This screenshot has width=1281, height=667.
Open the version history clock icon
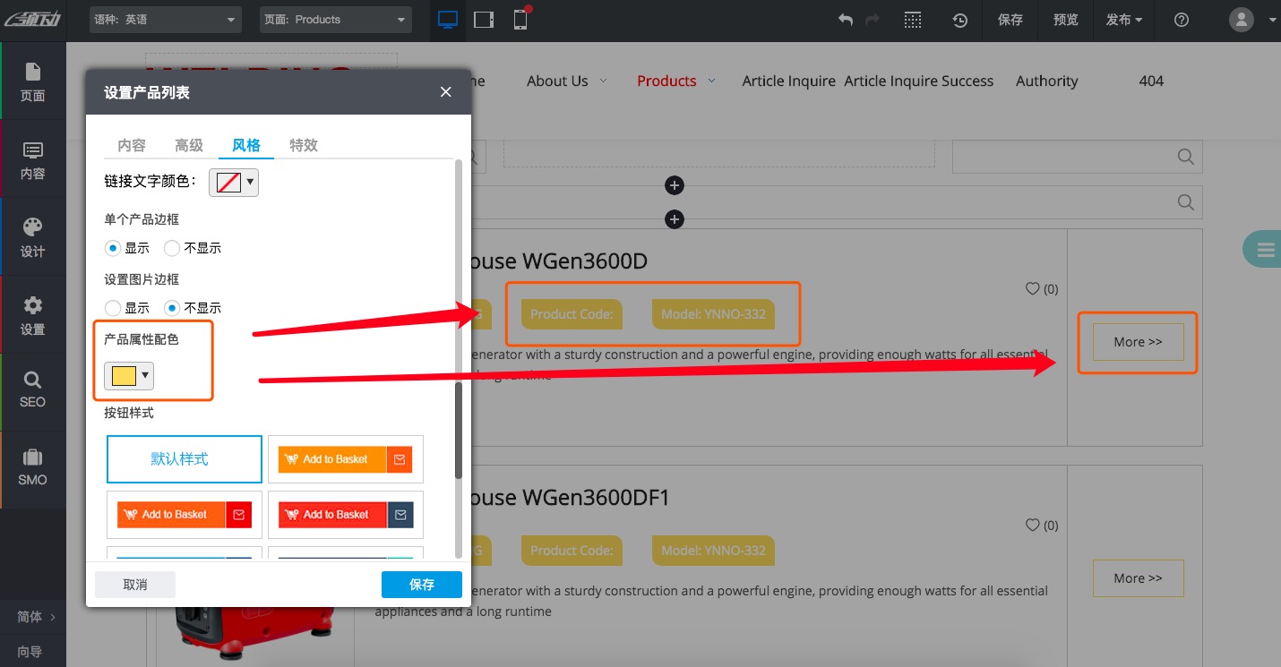(959, 20)
